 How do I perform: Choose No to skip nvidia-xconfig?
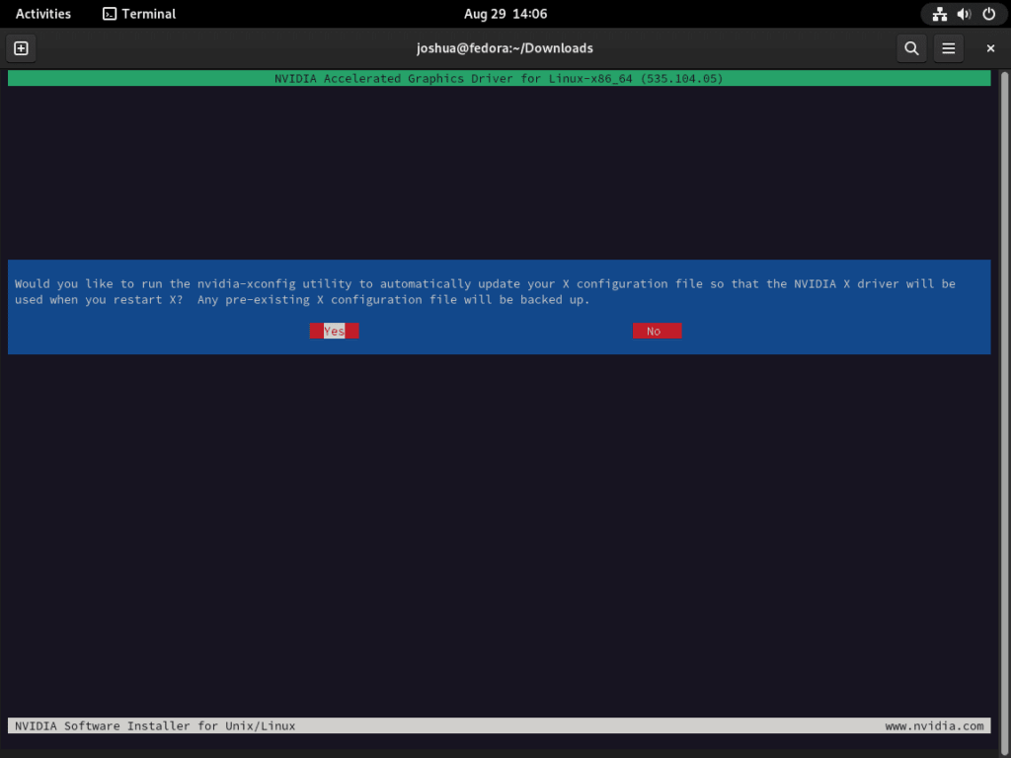point(657,331)
